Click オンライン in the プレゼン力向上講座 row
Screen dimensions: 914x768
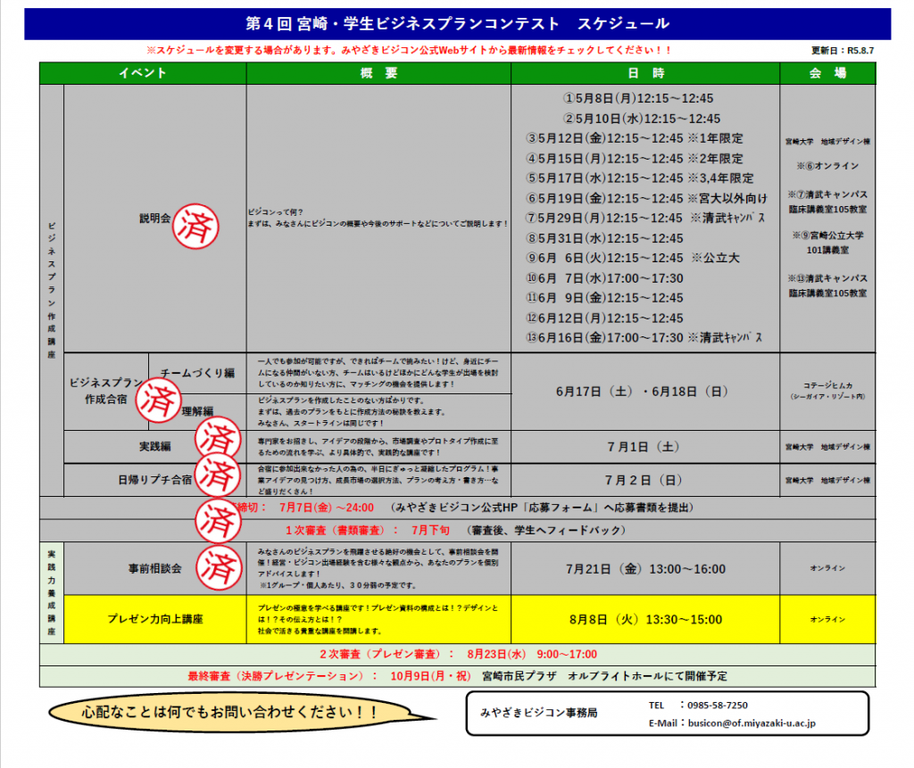point(827,619)
